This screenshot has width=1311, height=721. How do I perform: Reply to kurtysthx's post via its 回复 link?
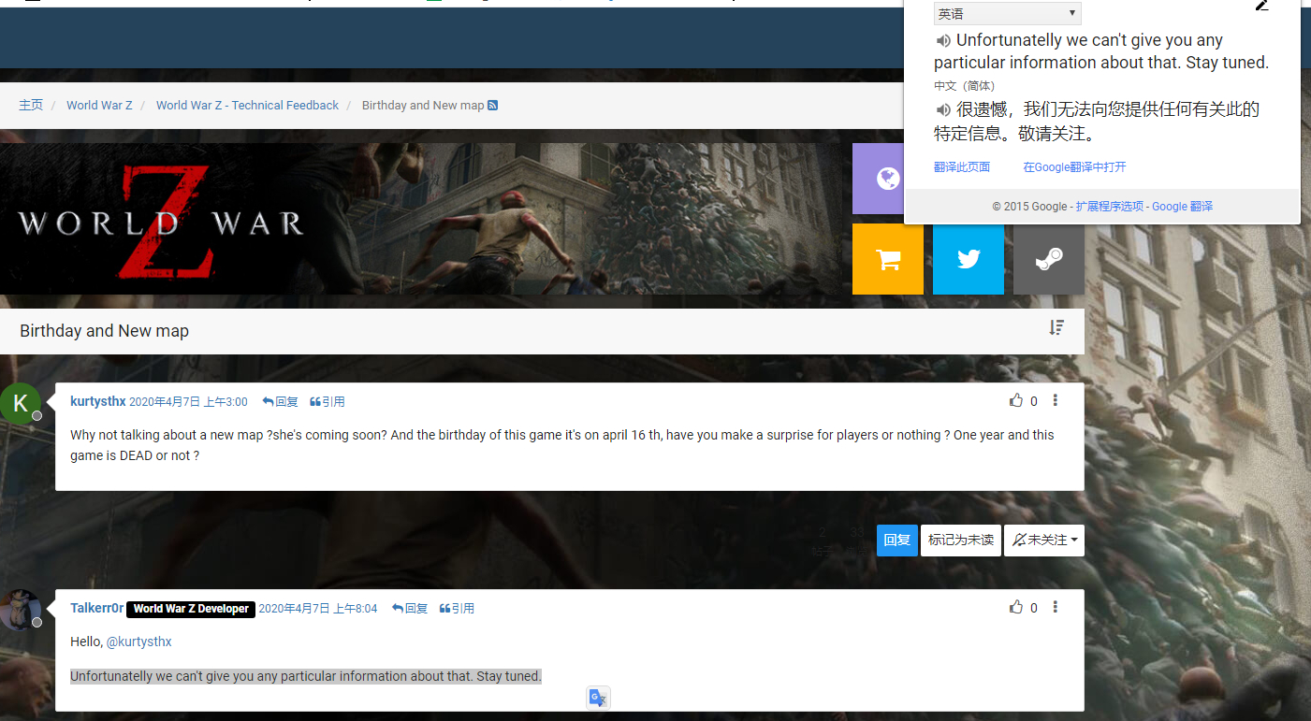(x=280, y=401)
